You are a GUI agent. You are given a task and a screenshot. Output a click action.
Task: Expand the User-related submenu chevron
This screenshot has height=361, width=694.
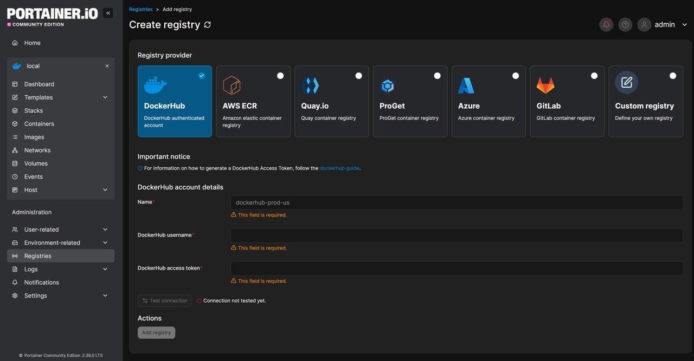(105, 229)
